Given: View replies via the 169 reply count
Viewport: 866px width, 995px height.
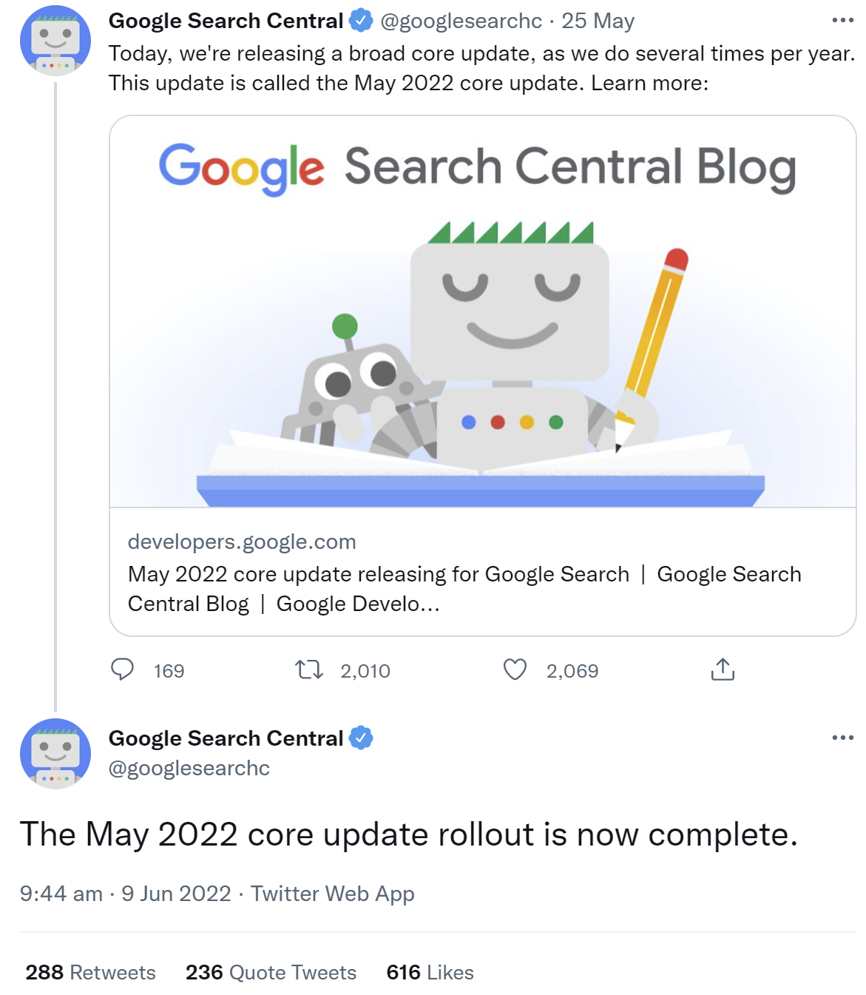Looking at the screenshot, I should tap(169, 670).
